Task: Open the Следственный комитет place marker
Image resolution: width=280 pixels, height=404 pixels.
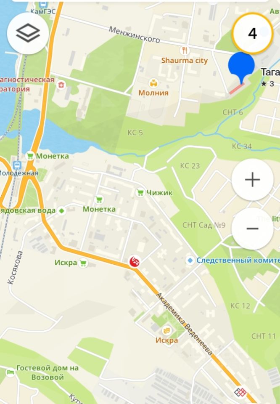Action: tap(190, 260)
